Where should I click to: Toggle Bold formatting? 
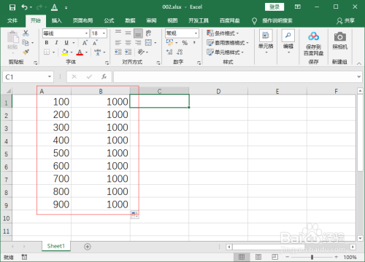pyautogui.click(x=47, y=43)
